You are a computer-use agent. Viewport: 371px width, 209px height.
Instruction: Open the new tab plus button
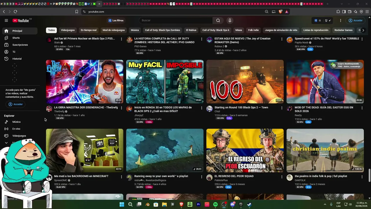coord(328,4)
